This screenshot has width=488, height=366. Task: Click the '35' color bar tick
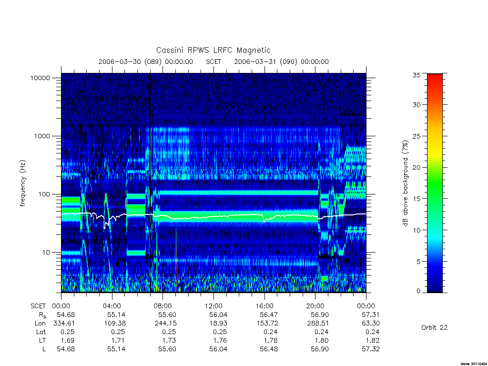tap(416, 75)
